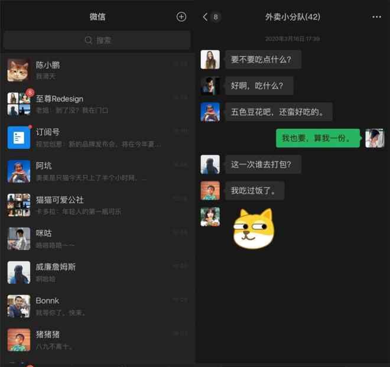
Task: Tap the plus icon beside 微信 title
Action: point(181,17)
